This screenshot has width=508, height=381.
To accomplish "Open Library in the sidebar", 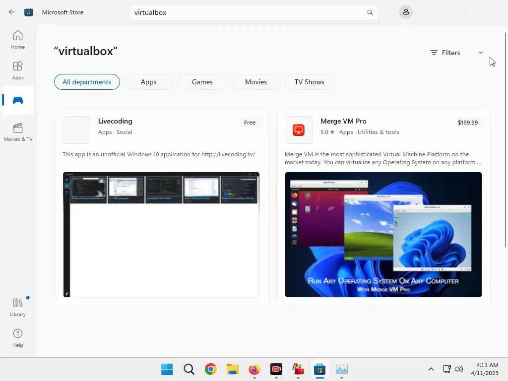I will [x=18, y=307].
